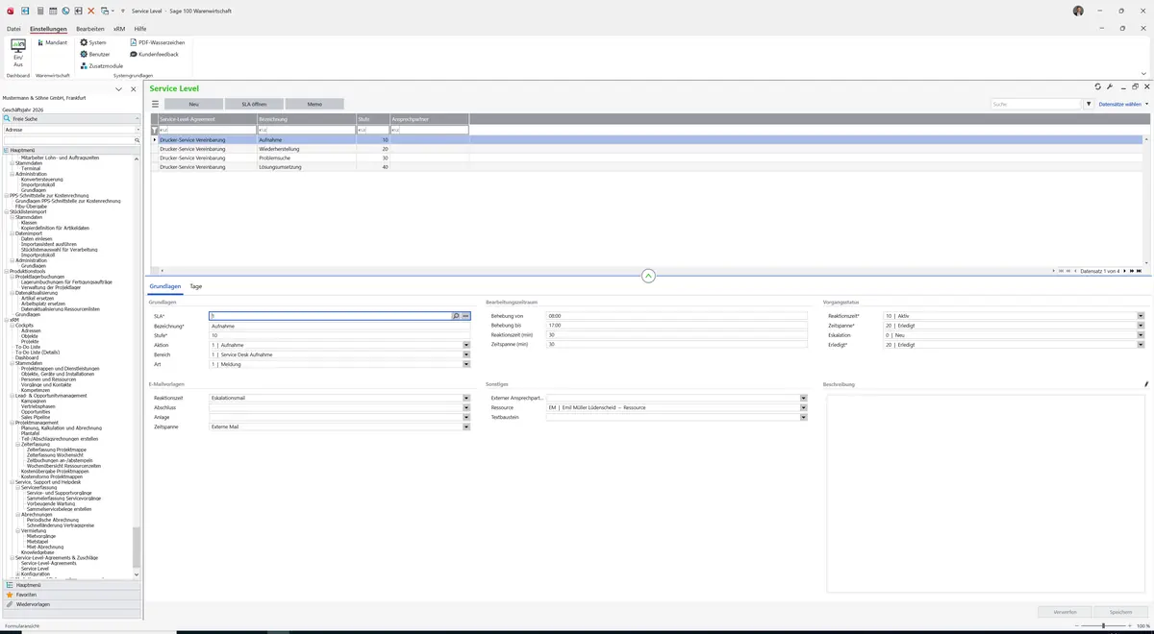
Task: Open the Bereich dropdown showing Service Desk Aufnahme
Action: [466, 354]
